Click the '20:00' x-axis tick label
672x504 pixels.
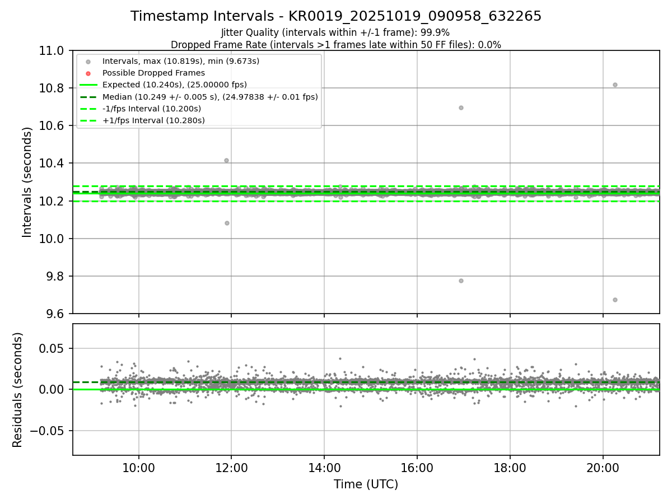click(x=603, y=468)
